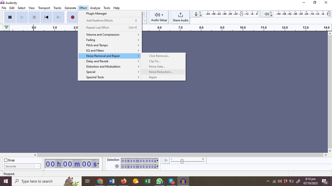Expand Pitch and Tempo submenu
Viewport: 332px width, 186px height.
click(110, 45)
